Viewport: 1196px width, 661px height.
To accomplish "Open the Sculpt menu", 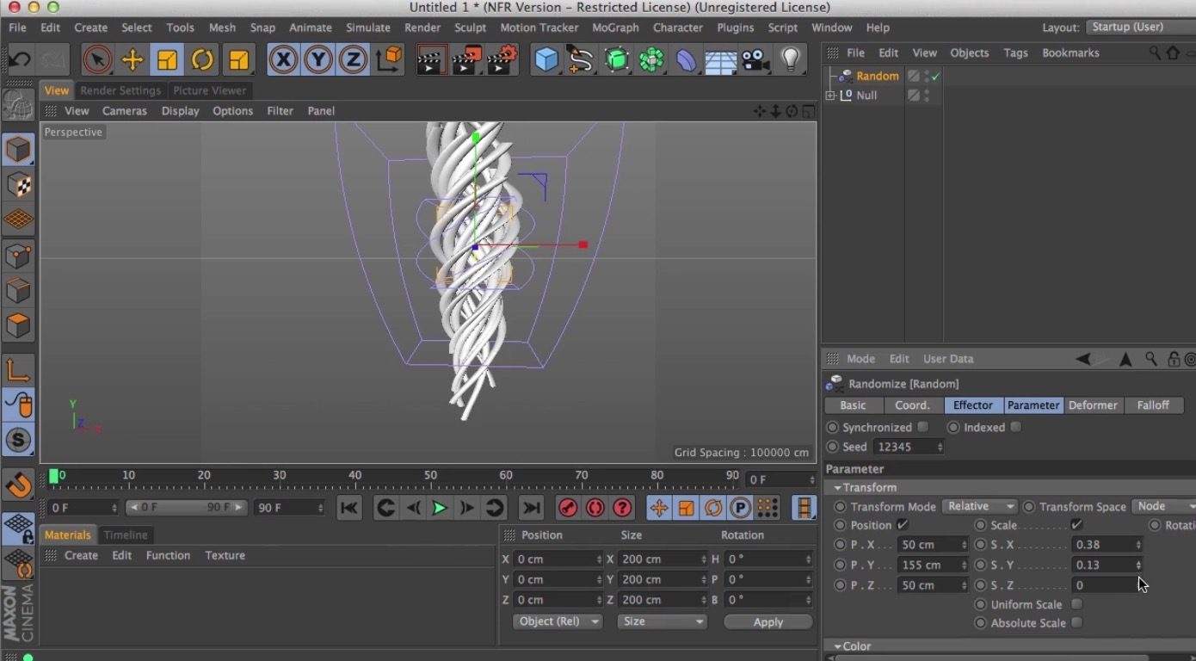I will coord(470,28).
